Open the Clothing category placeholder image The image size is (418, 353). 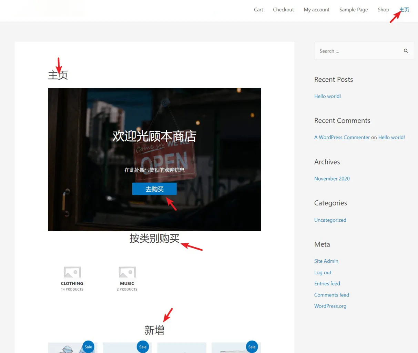(72, 272)
